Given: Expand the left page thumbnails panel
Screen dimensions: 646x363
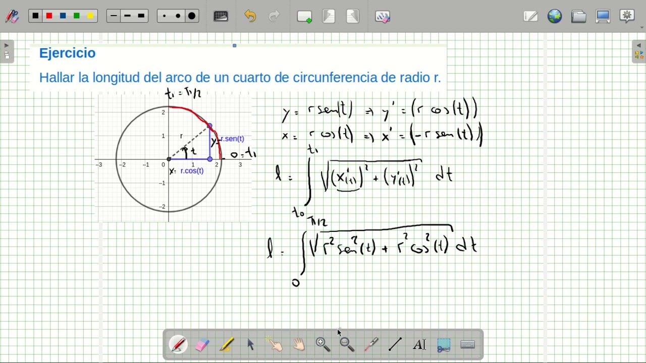Looking at the screenshot, I should point(7,51).
